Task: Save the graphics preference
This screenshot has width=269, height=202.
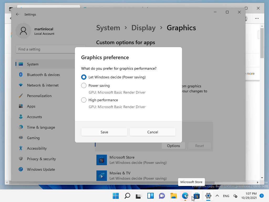Action: [x=104, y=132]
